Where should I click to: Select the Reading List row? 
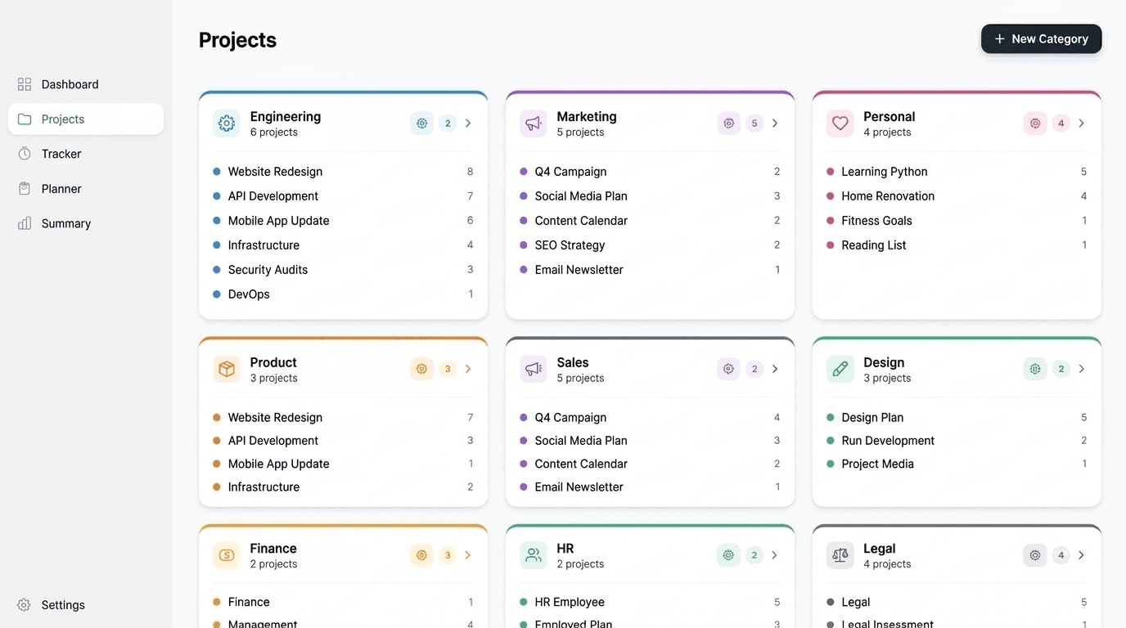(x=957, y=245)
